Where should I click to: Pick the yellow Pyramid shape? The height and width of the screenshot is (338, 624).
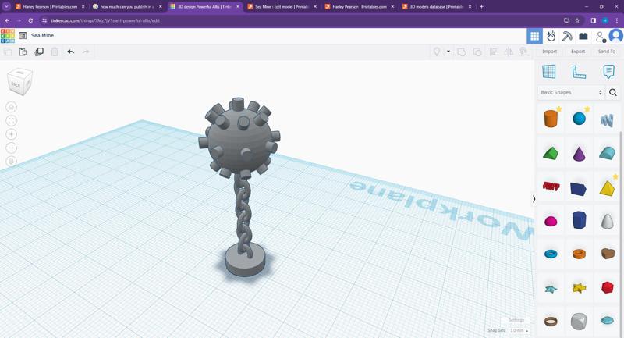point(607,188)
